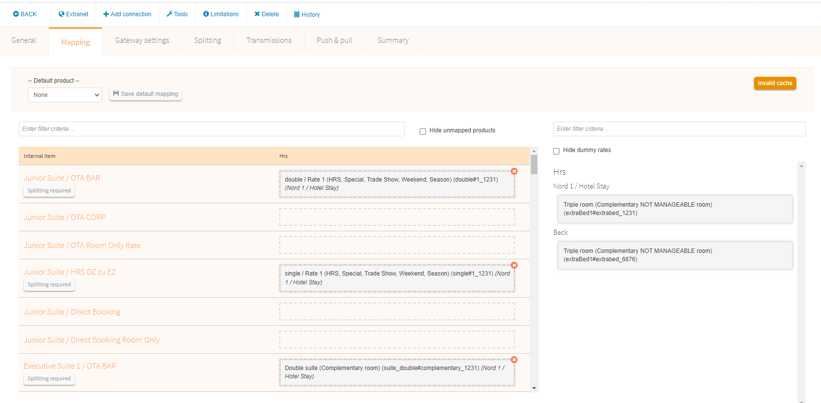Open Tools via the wrench icon
This screenshot has height=403, width=821.
point(169,14)
